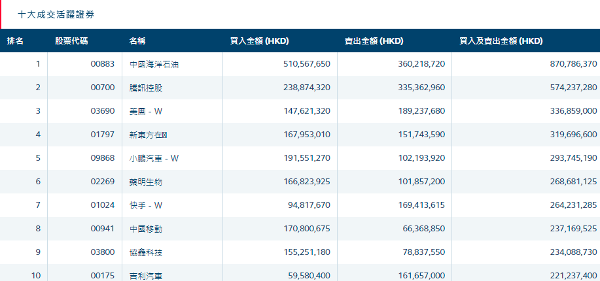Select sell amount 151,743,590
The height and width of the screenshot is (281, 600).
(421, 135)
